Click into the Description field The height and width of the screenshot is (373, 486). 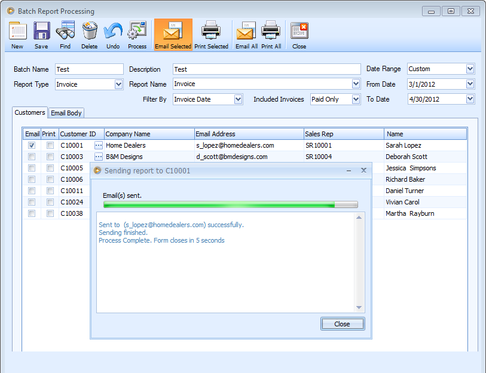267,69
